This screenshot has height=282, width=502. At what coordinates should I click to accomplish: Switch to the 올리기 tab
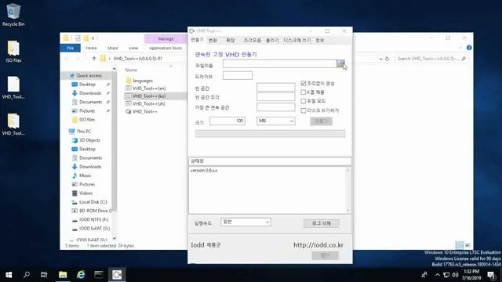[272, 40]
